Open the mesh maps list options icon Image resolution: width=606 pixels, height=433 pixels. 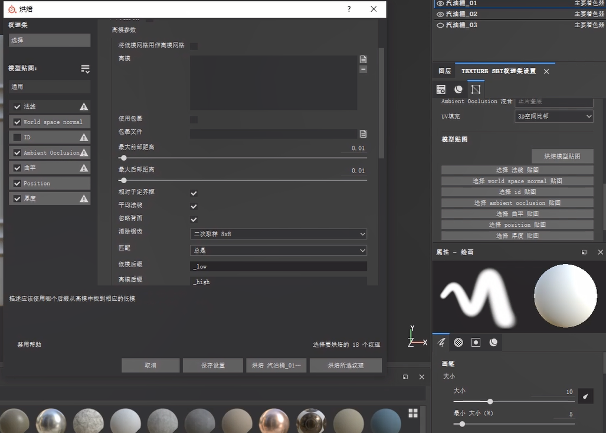coord(85,69)
